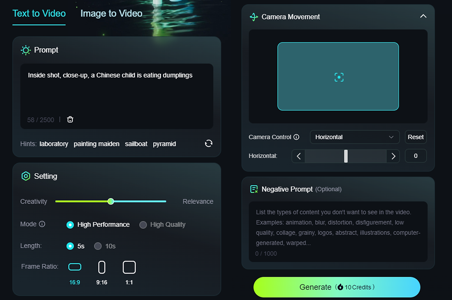Choose the 10s video length

(105, 246)
